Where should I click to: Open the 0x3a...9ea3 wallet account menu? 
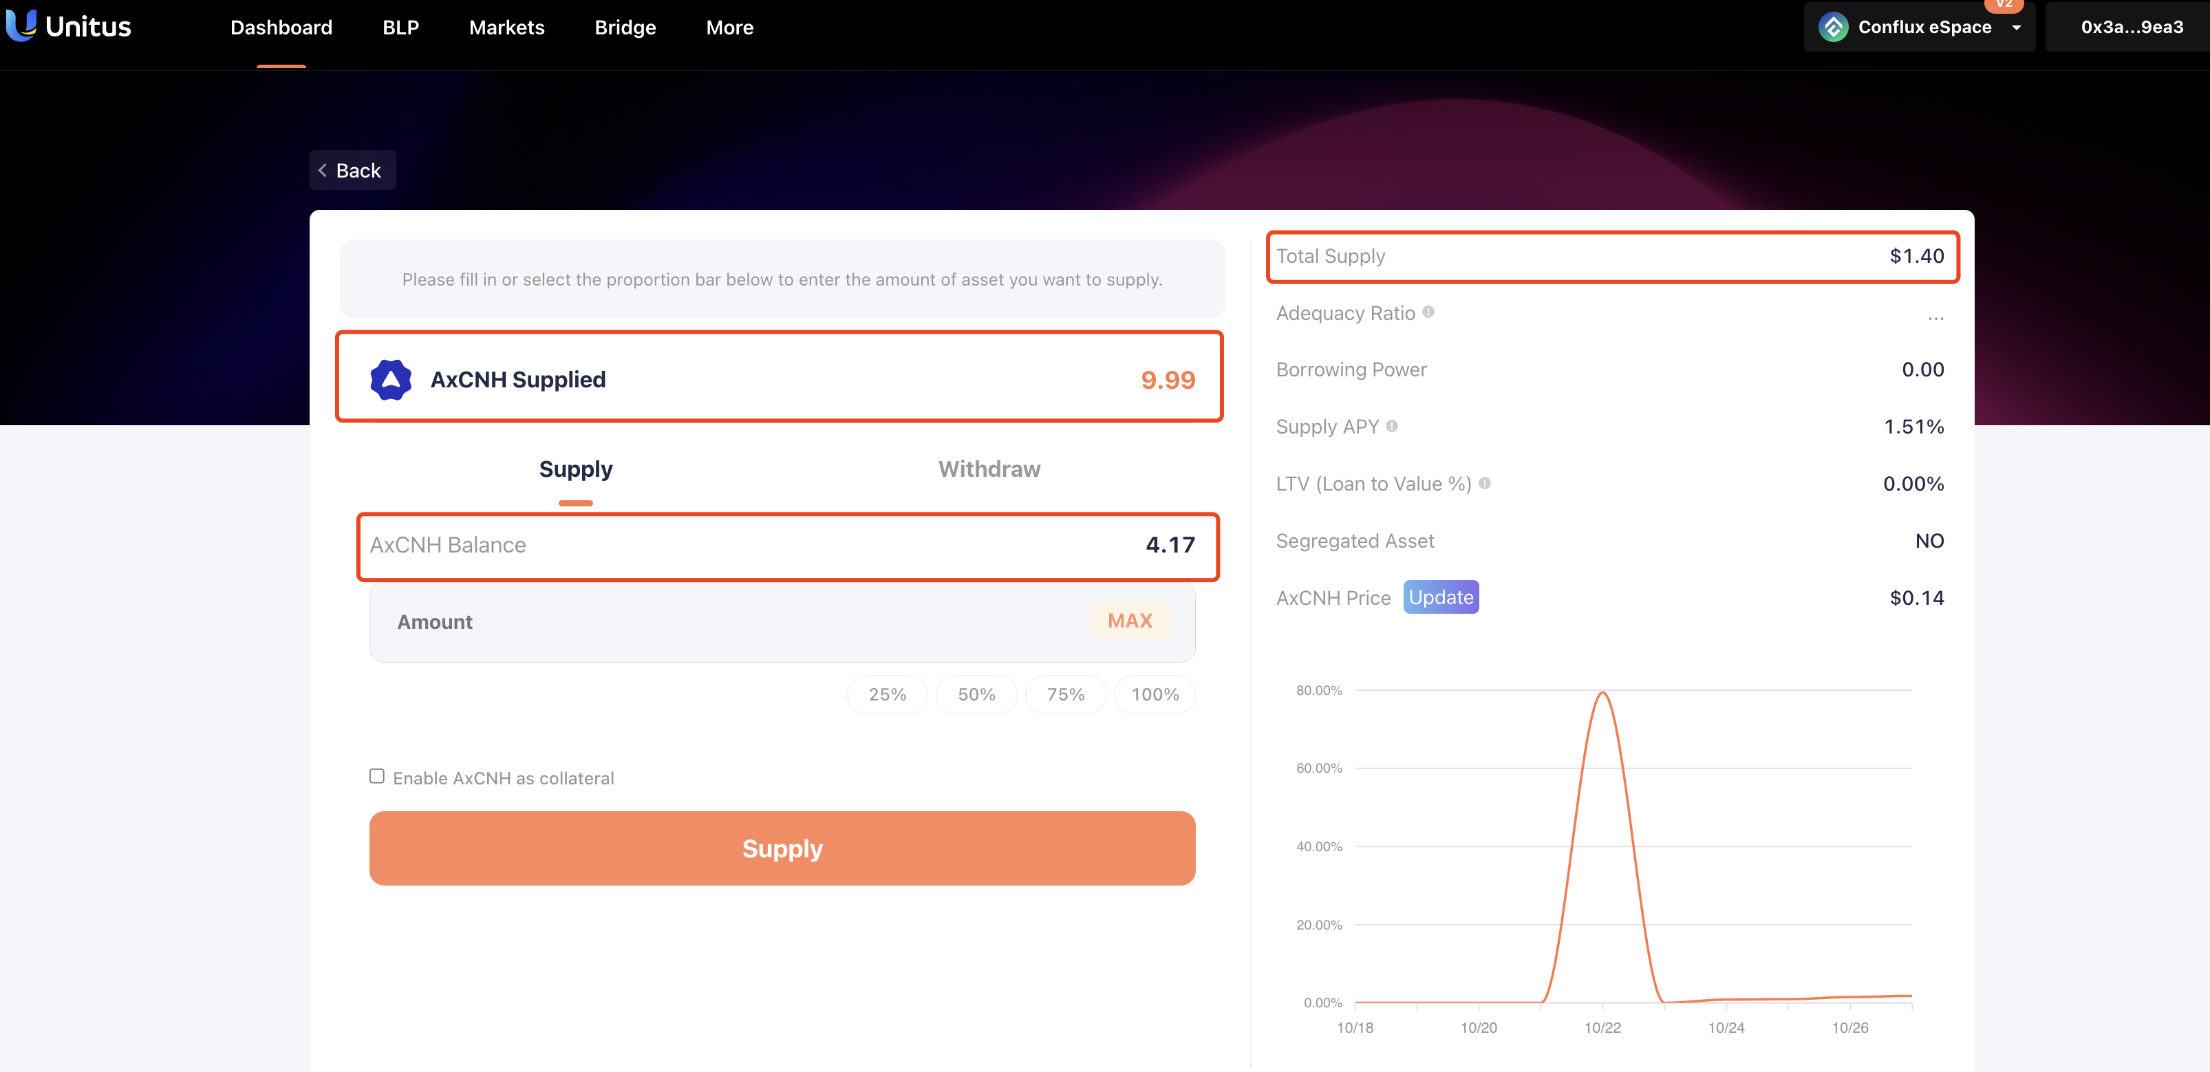[2131, 28]
